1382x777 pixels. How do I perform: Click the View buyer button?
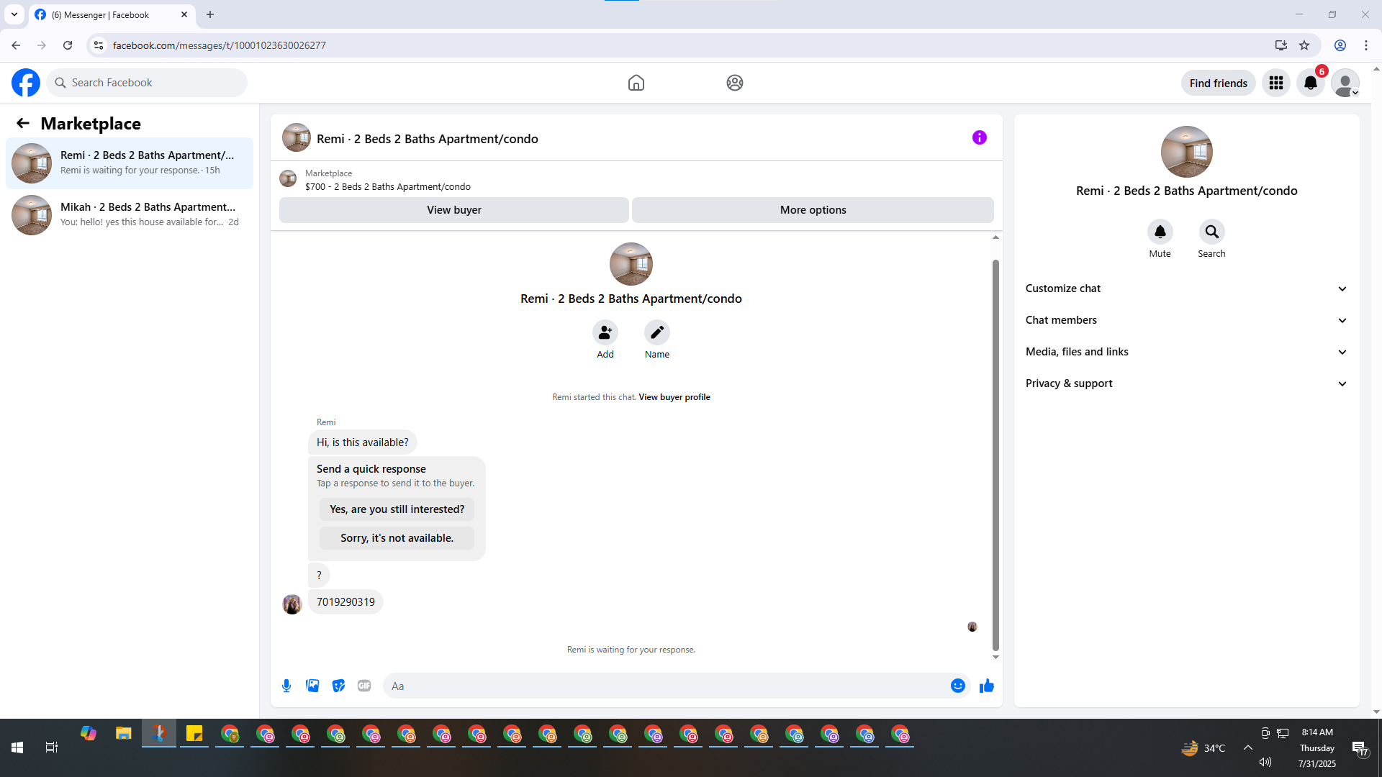pyautogui.click(x=453, y=210)
